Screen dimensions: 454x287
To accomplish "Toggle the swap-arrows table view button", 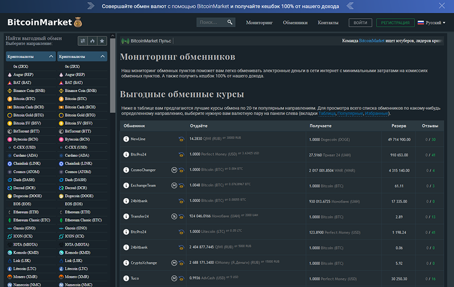I will point(83,41).
